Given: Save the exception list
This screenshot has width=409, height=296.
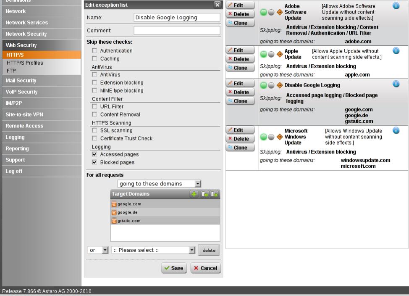Looking at the screenshot, I should [x=174, y=268].
